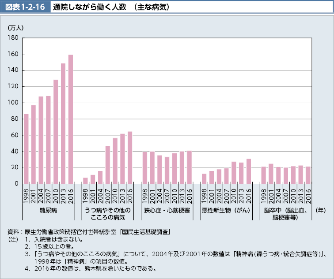Click the 2016 diabetes (糖尿病) bar

point(71,119)
